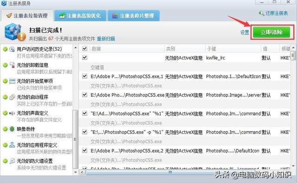
Task: Select 用户访问历史记录(52) category
Action: click(x=39, y=49)
